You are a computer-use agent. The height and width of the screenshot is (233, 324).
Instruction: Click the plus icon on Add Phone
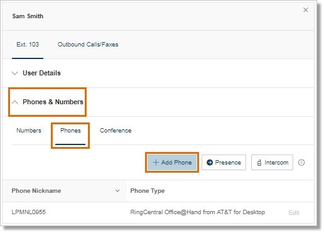click(156, 163)
